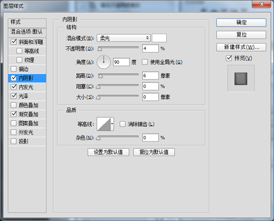
Task: Click the 大小 slider handle
Action: click(98, 97)
